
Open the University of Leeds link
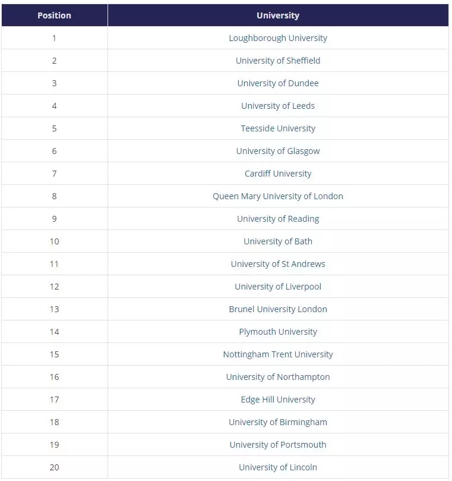(278, 106)
